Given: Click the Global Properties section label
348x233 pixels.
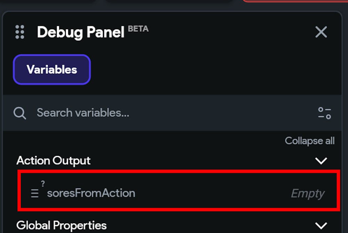Looking at the screenshot, I should [x=61, y=225].
